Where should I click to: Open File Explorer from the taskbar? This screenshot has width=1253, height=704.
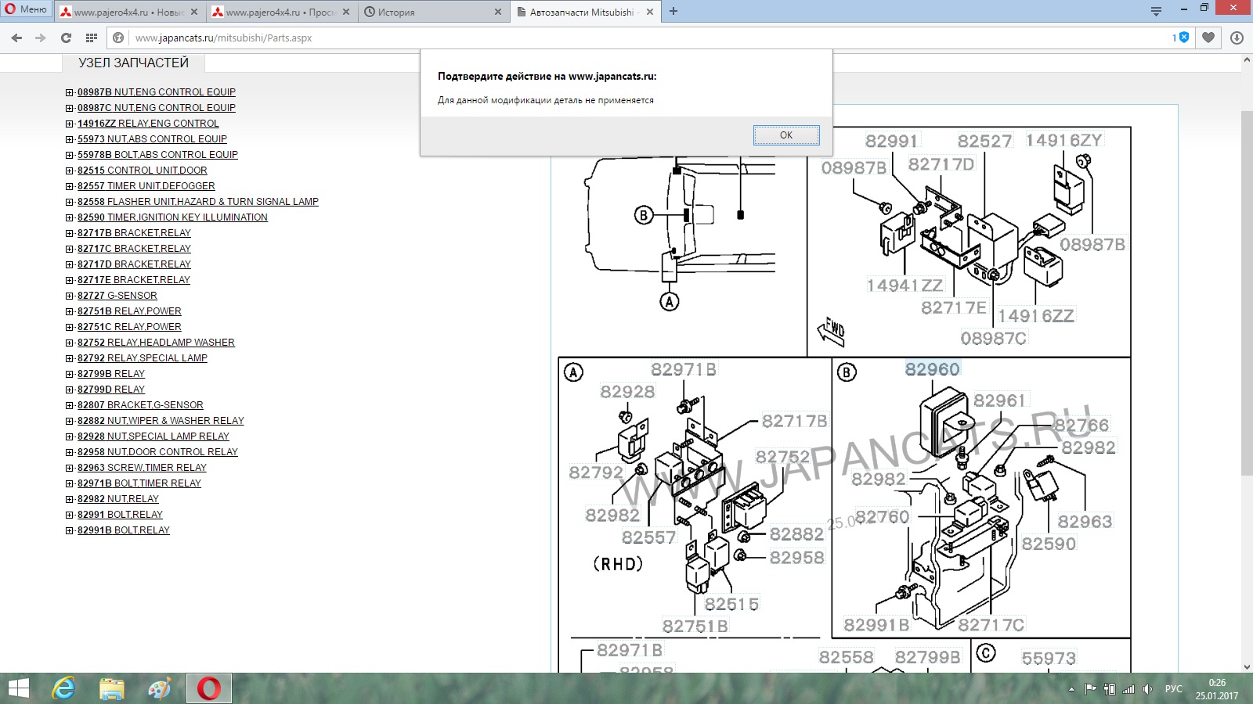pyautogui.click(x=112, y=688)
